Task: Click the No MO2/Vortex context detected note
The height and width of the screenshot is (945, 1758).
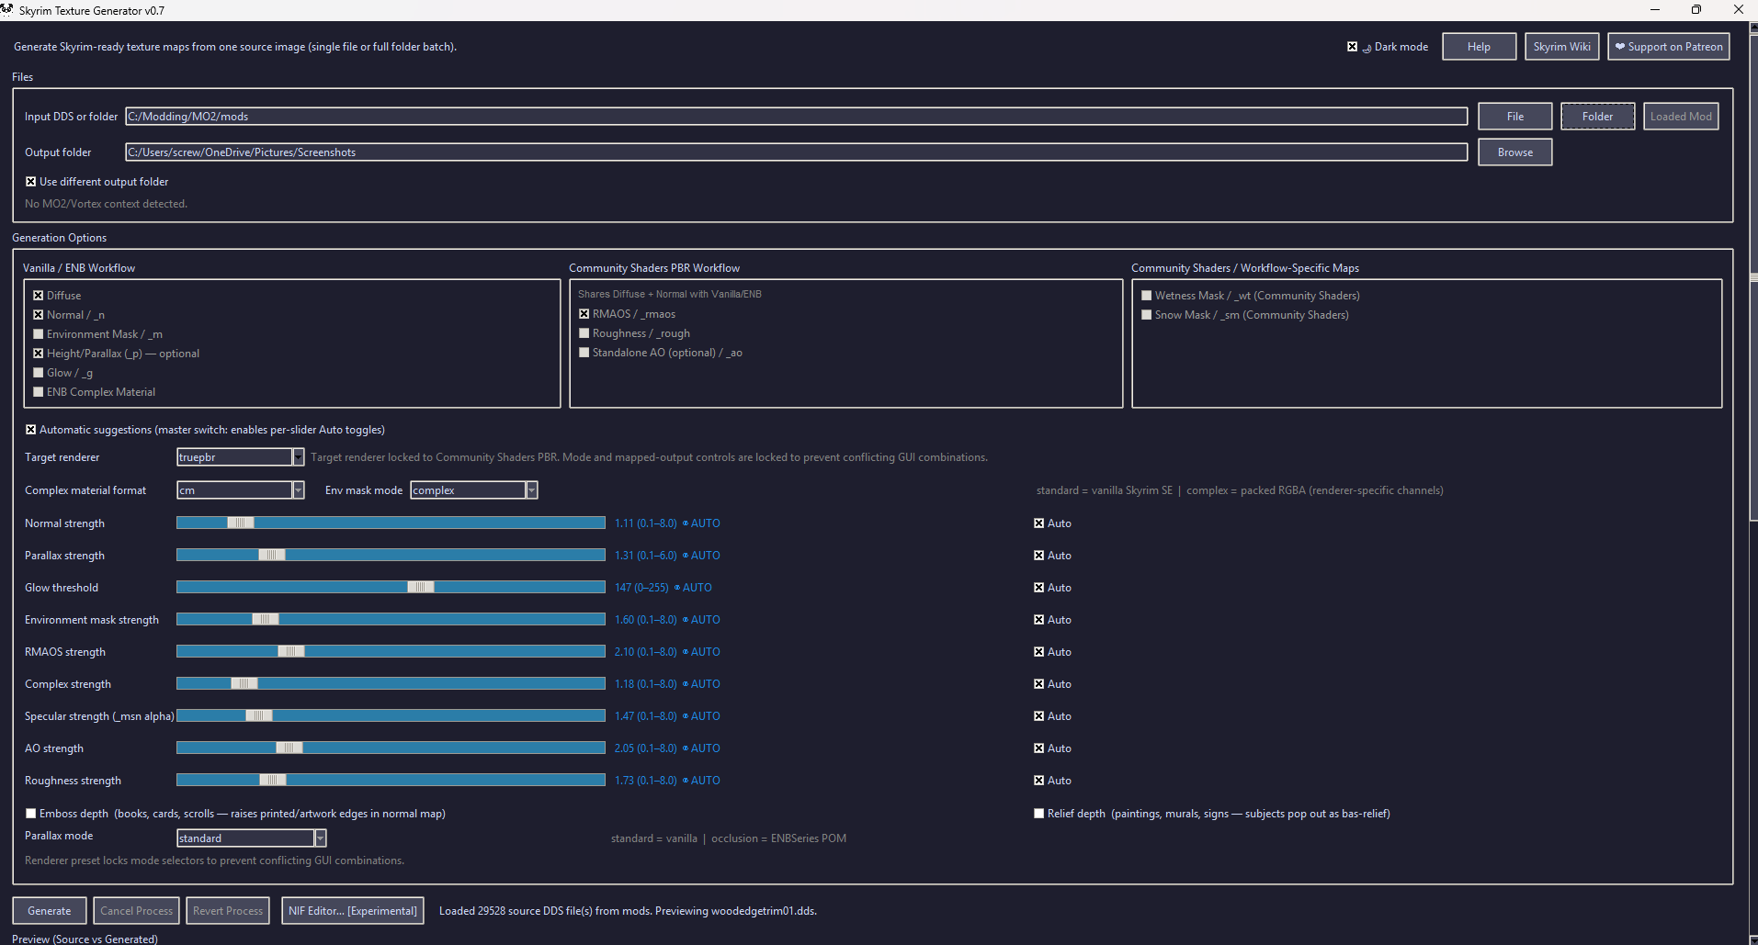Action: (106, 204)
